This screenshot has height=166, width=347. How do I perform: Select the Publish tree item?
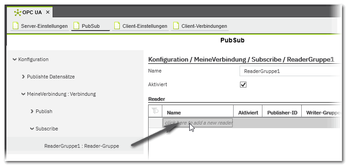(x=44, y=111)
